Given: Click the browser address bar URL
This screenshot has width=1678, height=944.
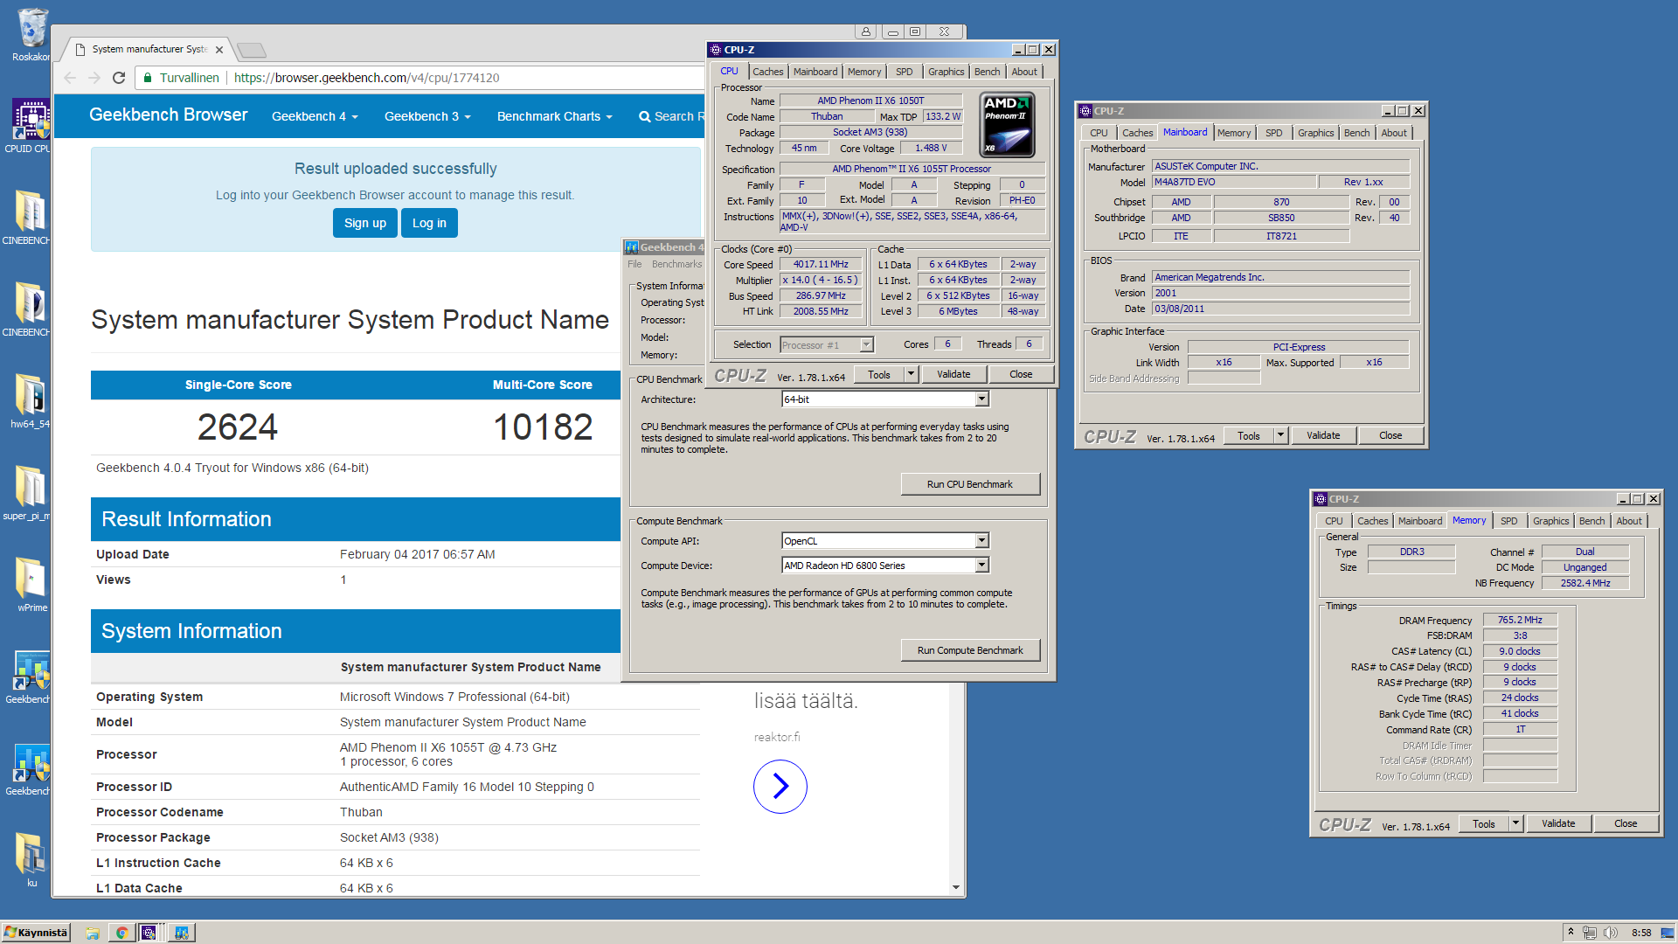Looking at the screenshot, I should (367, 78).
